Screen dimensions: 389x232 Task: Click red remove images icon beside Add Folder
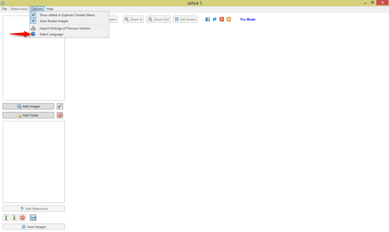[x=60, y=115]
